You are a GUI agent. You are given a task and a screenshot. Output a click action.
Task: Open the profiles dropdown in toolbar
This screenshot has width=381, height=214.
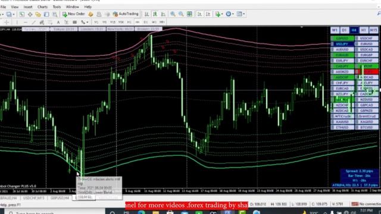click(x=10, y=14)
